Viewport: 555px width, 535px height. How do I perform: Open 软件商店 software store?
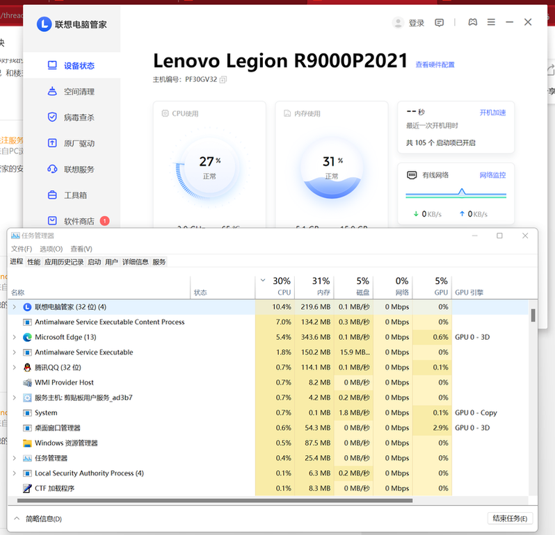tap(52, 221)
